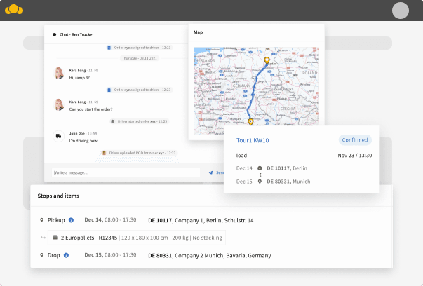Click the Pickup location pin icon
Screen dimensions: 423x286
[41, 220]
